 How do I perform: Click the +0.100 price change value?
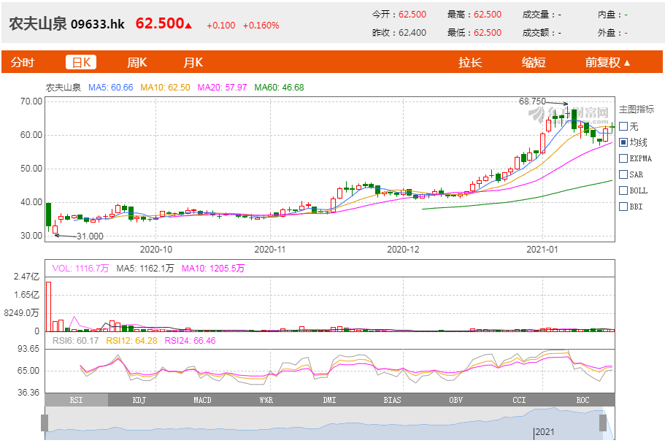coord(221,26)
